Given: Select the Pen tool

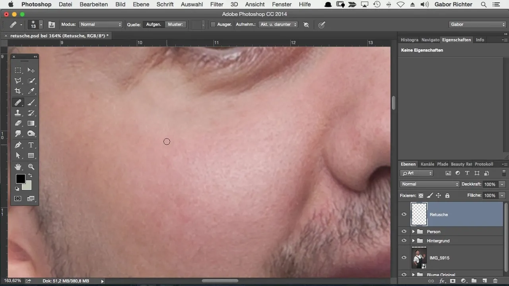Looking at the screenshot, I should [18, 145].
